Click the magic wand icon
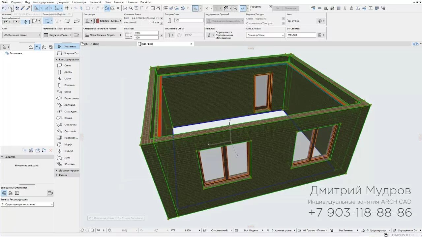Screen dimensions: 422x237 (x=235, y=8)
